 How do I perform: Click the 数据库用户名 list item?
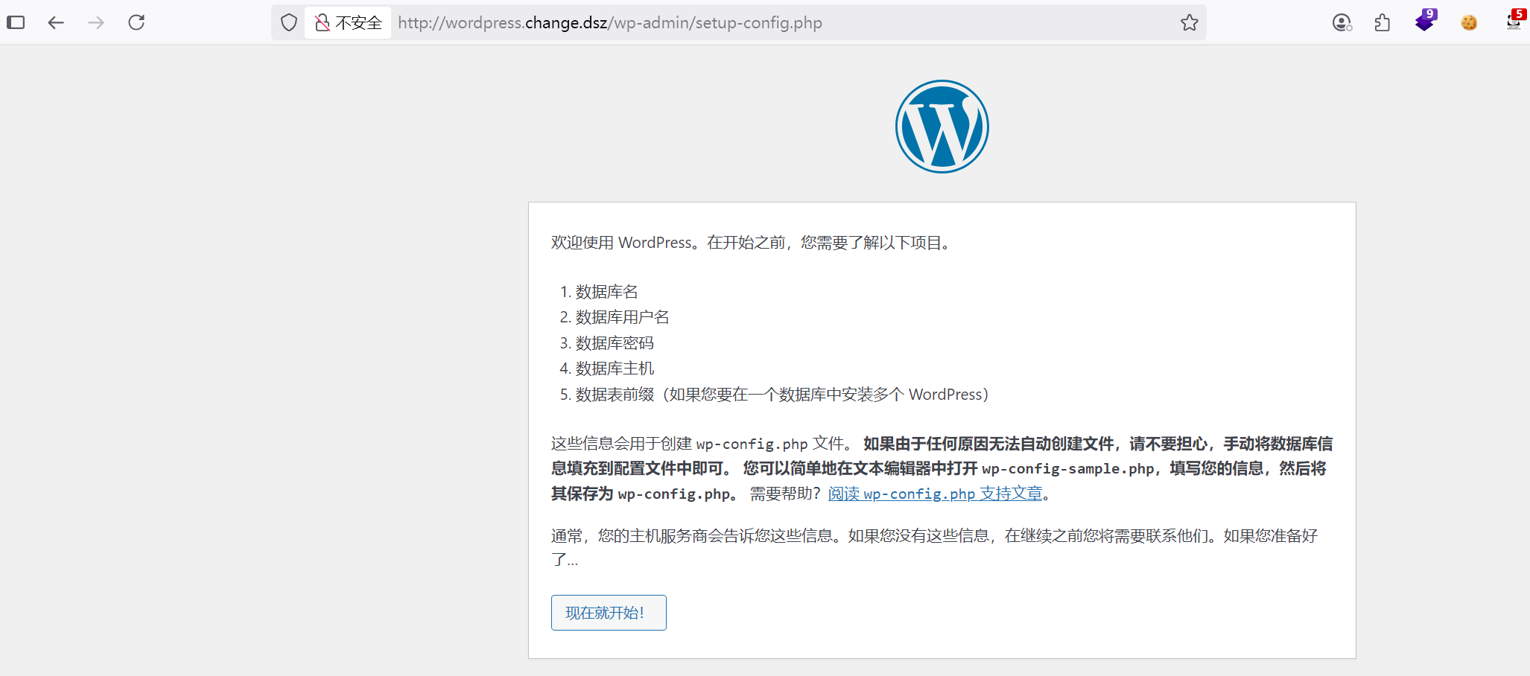click(622, 317)
